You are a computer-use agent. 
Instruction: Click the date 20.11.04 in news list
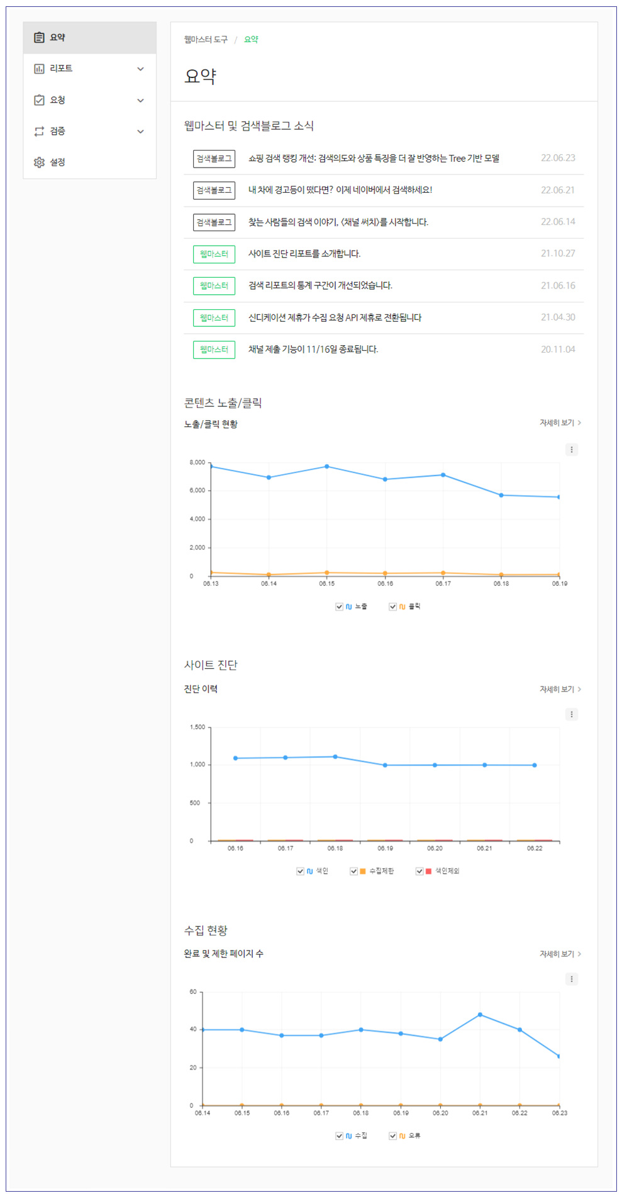[x=558, y=349]
